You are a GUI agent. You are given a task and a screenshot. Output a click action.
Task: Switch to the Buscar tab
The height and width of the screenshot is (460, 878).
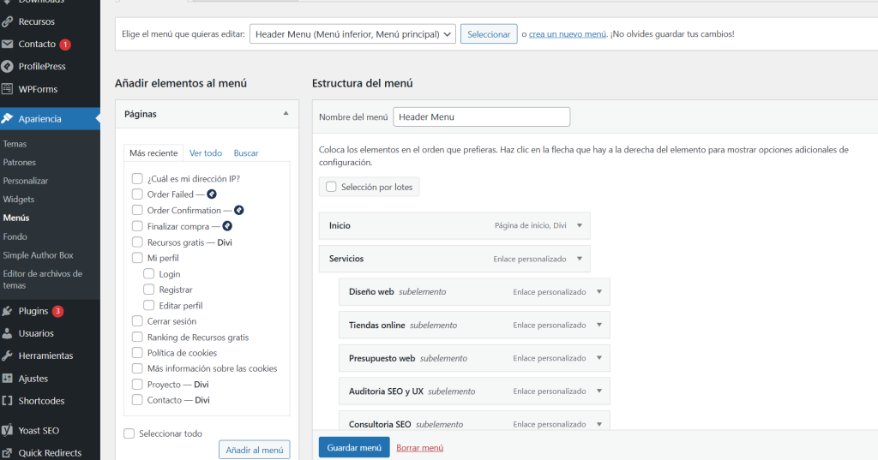(x=246, y=152)
